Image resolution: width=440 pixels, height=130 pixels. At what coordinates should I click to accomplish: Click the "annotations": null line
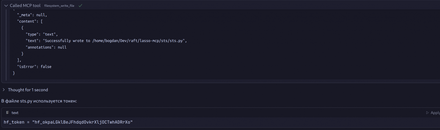[46, 47]
